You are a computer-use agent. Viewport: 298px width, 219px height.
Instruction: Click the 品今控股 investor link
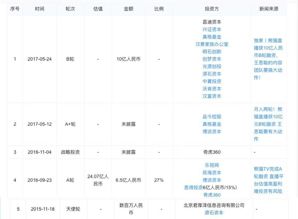[x=212, y=117]
